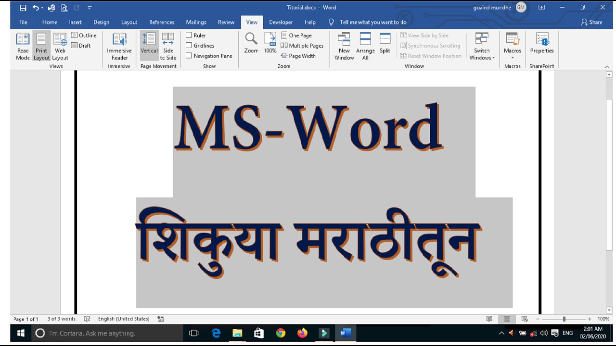The height and width of the screenshot is (346, 616).
Task: Click the macro recording status icon
Action: (x=161, y=319)
